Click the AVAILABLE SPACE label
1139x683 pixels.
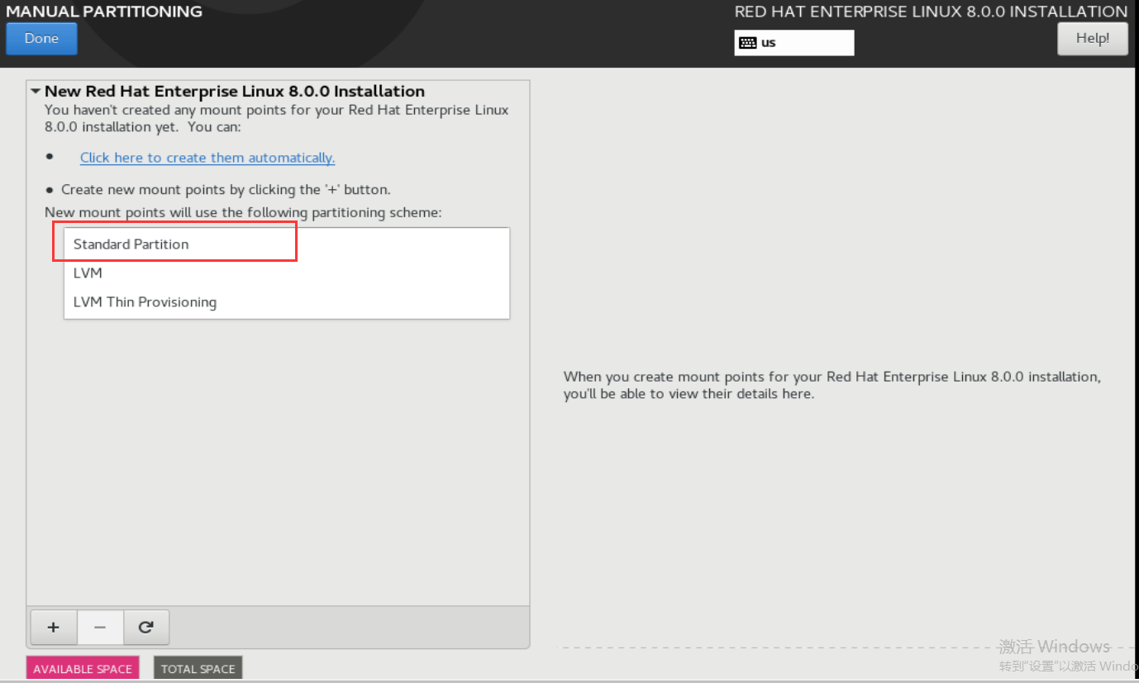[x=83, y=669]
